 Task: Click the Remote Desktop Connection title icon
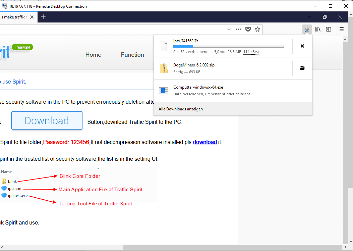(x=4, y=6)
